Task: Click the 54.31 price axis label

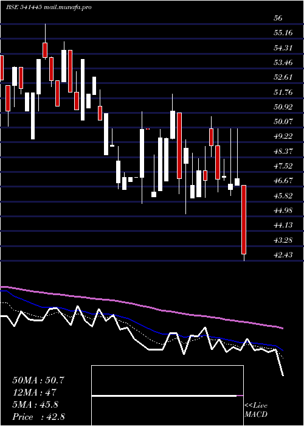Action: tap(283, 48)
